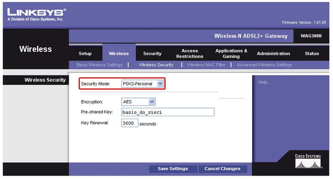Focus the Pre-shared Key field
This screenshot has width=333, height=179.
167,112
